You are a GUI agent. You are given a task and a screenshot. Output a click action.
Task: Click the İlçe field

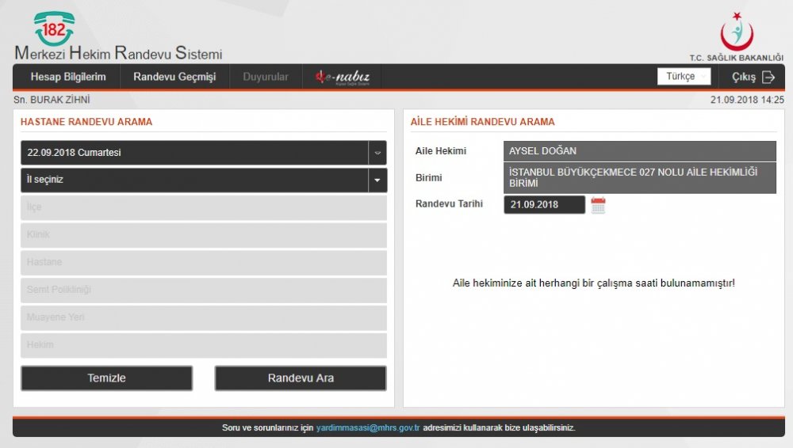pos(203,207)
